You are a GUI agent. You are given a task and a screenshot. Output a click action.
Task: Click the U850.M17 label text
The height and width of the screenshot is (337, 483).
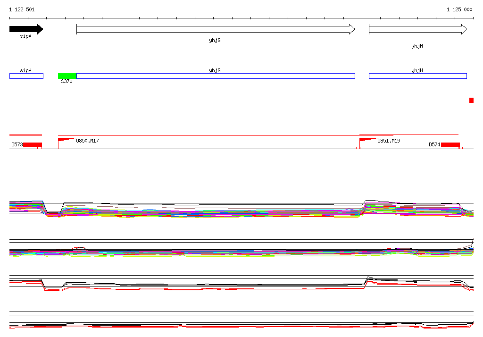[87, 141]
